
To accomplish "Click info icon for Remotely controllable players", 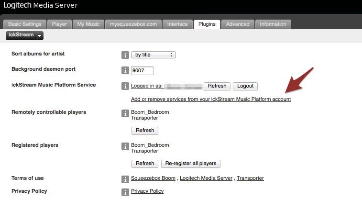I will point(125,113).
